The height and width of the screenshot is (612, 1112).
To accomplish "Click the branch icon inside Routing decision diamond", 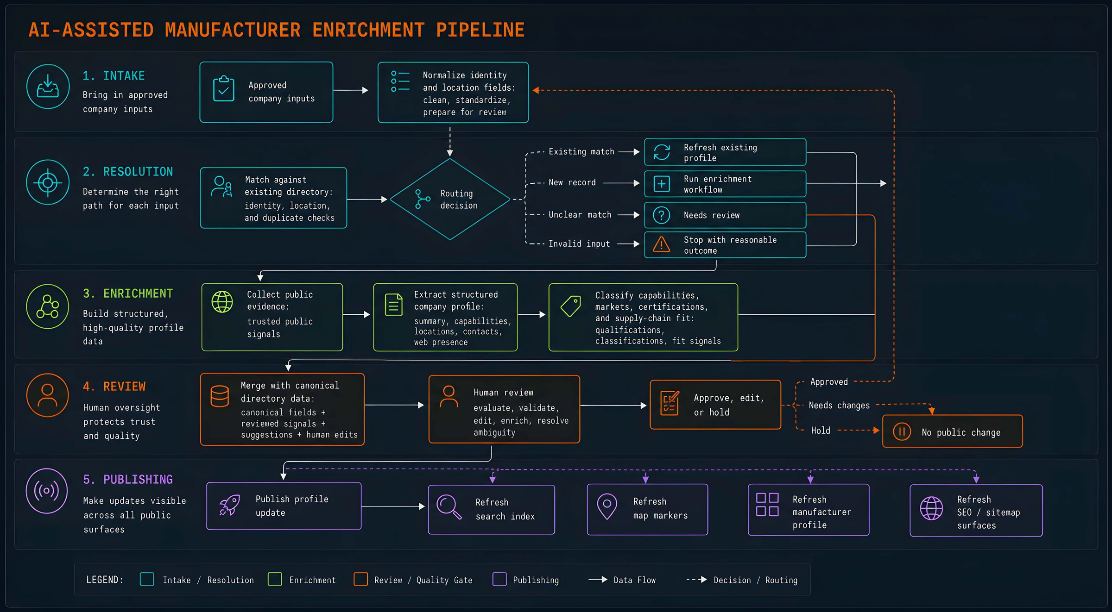I will pyautogui.click(x=422, y=199).
